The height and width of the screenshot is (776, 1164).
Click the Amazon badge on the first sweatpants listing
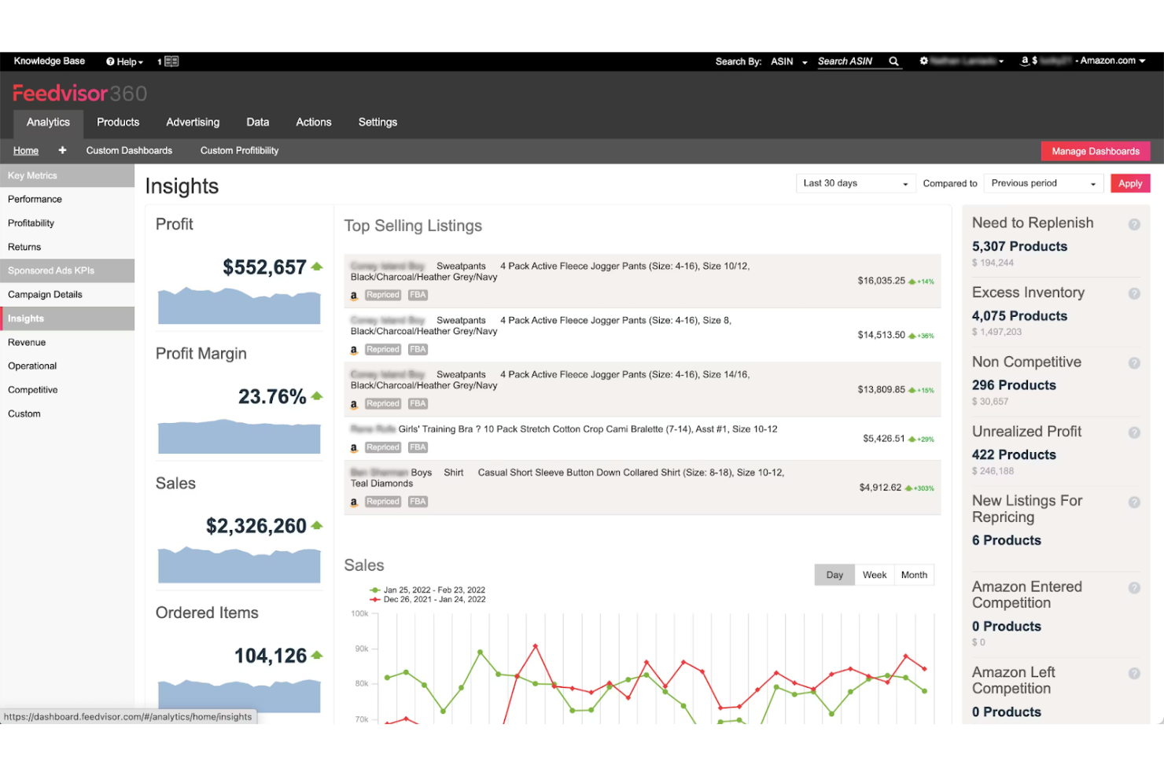[353, 295]
